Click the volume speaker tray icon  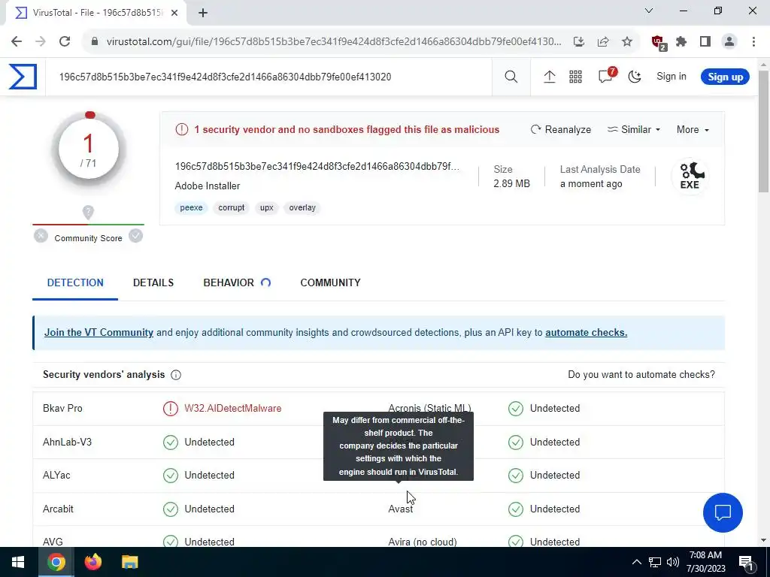(x=673, y=562)
